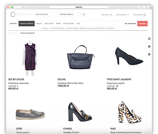Go forward with browser forward arrow
158x134 pixels.
pyautogui.click(x=19, y=7)
